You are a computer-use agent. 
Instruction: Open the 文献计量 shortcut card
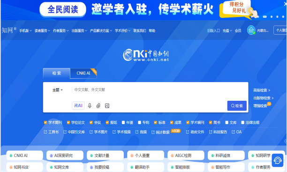[105, 155]
